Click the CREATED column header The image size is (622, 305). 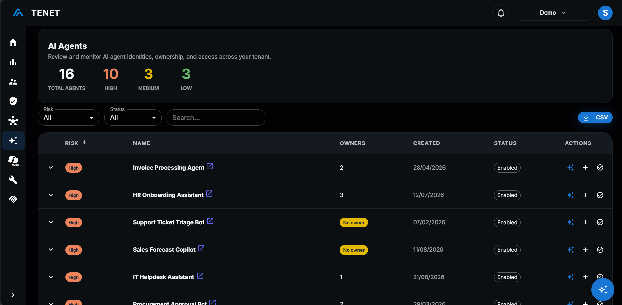[426, 143]
